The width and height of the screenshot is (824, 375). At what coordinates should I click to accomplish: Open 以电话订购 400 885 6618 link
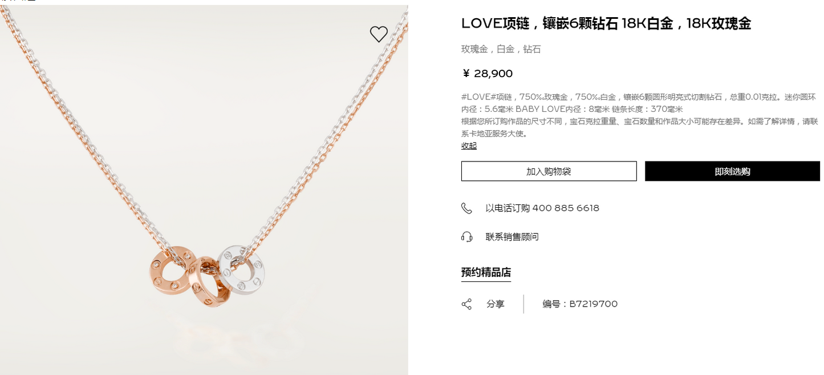coord(542,208)
